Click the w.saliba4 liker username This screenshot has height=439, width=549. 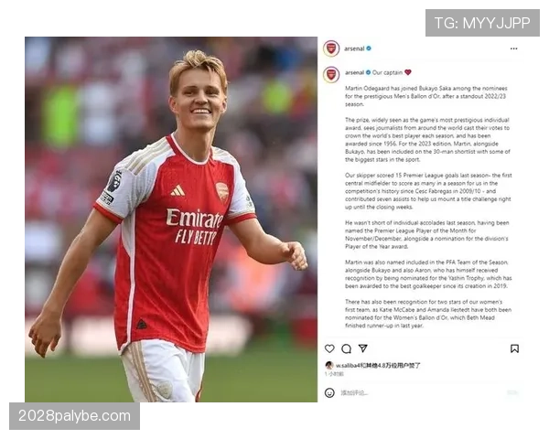[x=348, y=365]
